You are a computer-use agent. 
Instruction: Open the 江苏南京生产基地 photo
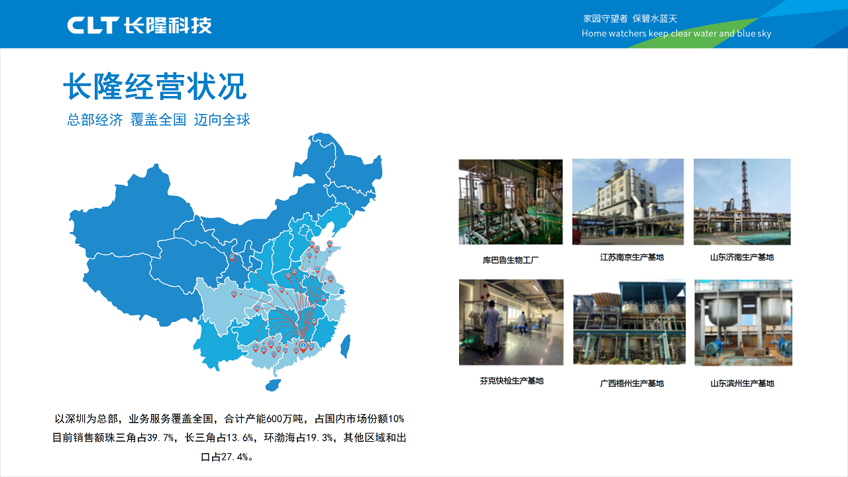[627, 201]
